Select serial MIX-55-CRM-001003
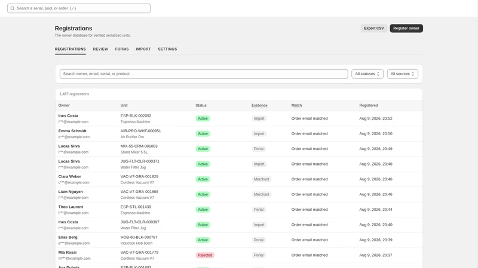 pyautogui.click(x=139, y=146)
